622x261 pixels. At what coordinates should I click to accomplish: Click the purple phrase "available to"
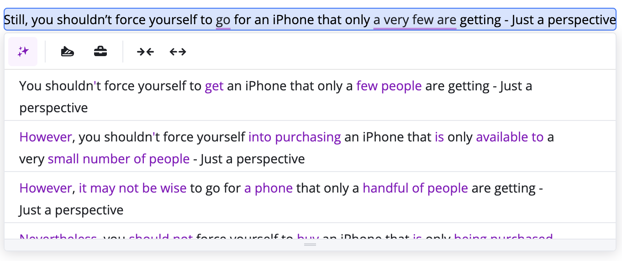point(510,137)
